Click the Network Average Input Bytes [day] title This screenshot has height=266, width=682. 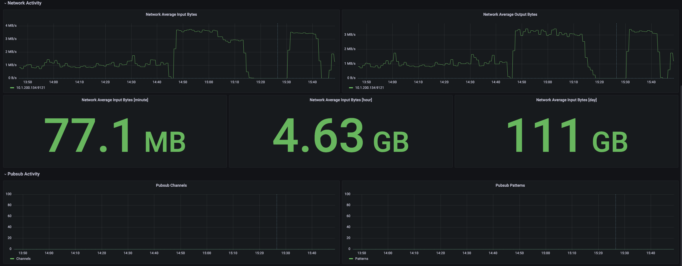pyautogui.click(x=566, y=100)
